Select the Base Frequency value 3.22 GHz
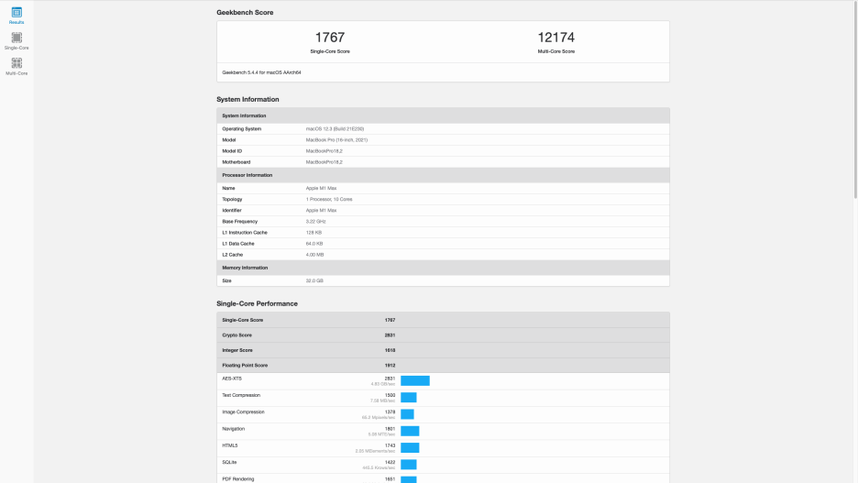The image size is (858, 483). coord(315,222)
